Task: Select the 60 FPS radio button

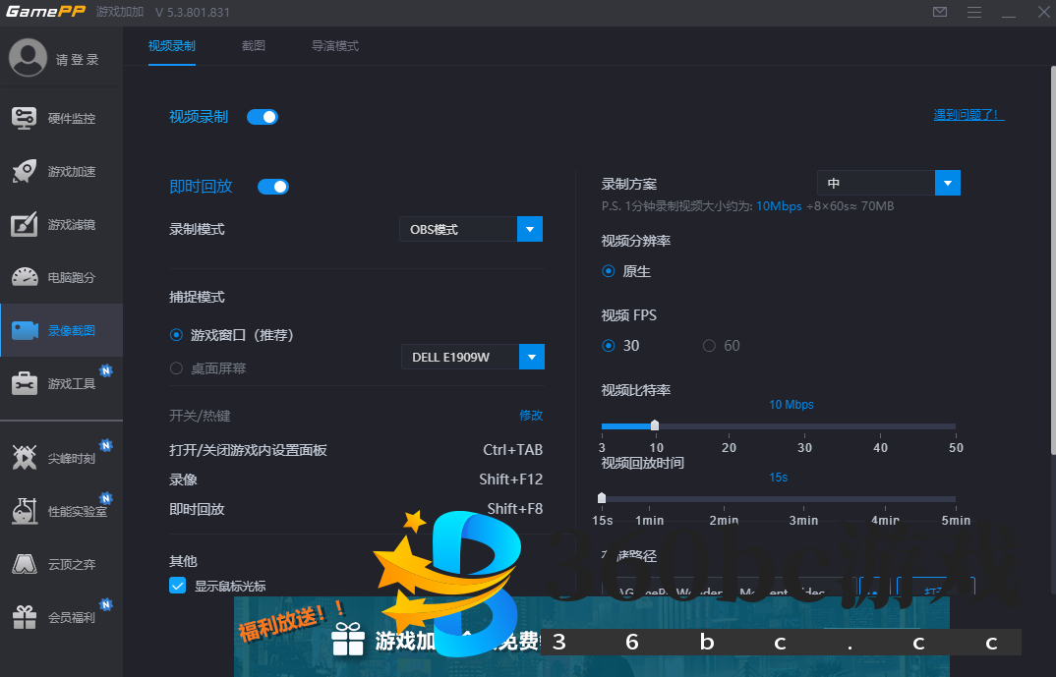Action: pos(709,345)
